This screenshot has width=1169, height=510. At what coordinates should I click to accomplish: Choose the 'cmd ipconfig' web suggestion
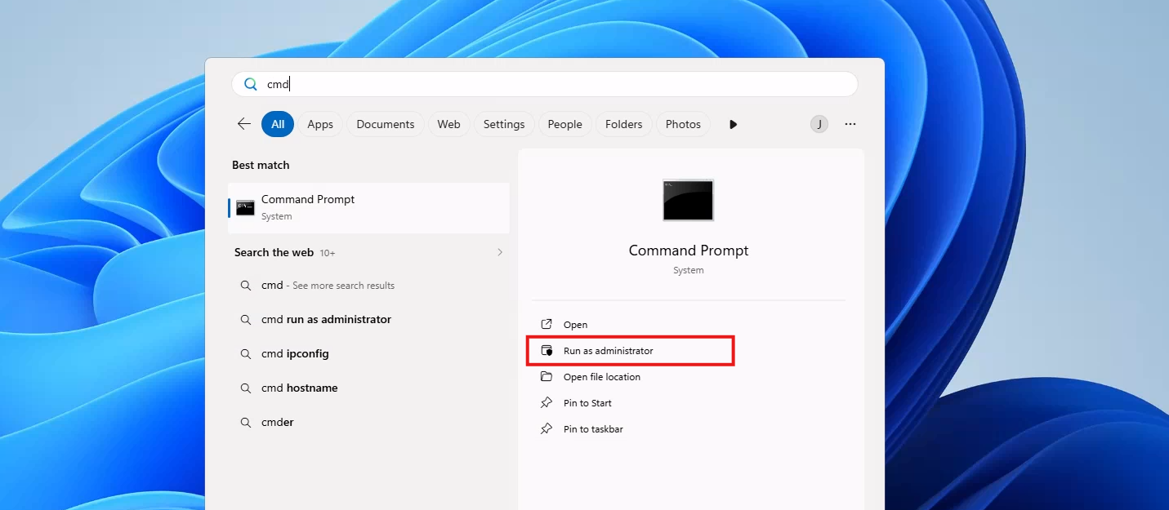click(368, 354)
